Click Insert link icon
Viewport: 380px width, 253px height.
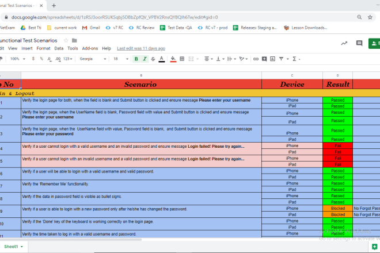point(256,59)
